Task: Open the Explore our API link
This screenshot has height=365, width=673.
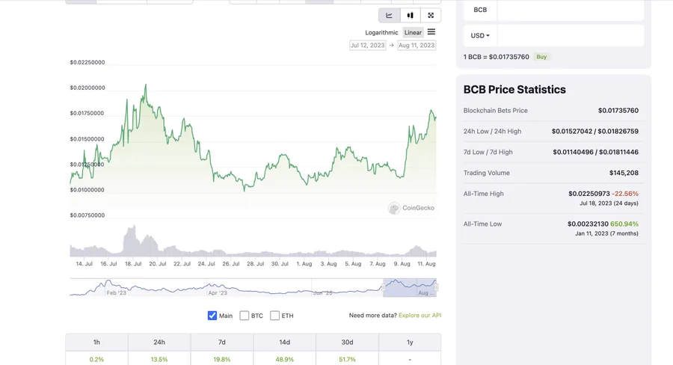Action: pos(420,316)
